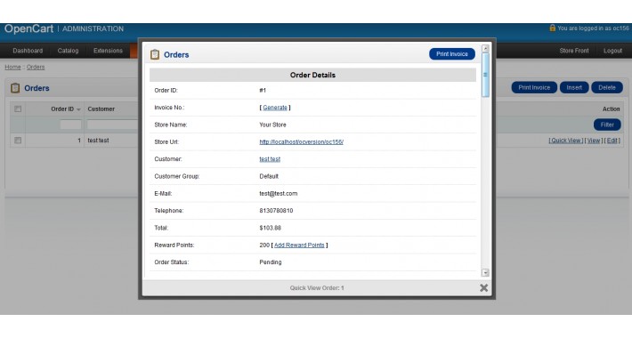Click the total value $103.88

click(x=270, y=228)
